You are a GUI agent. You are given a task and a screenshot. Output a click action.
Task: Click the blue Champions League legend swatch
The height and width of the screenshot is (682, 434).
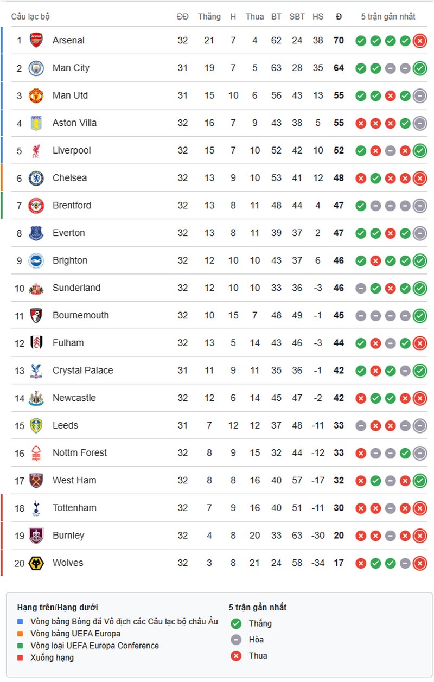pos(20,621)
